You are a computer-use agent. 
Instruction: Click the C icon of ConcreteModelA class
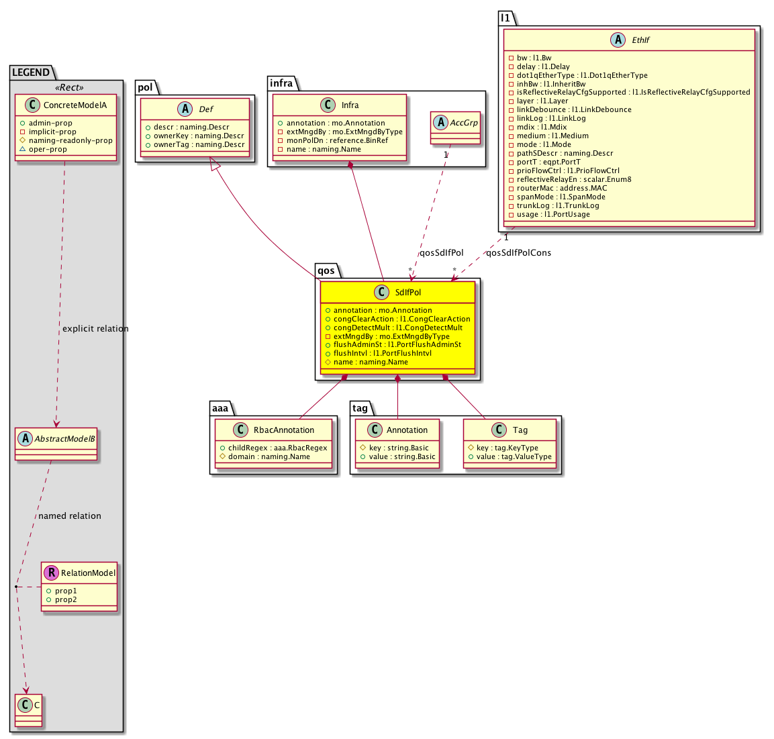pos(32,105)
